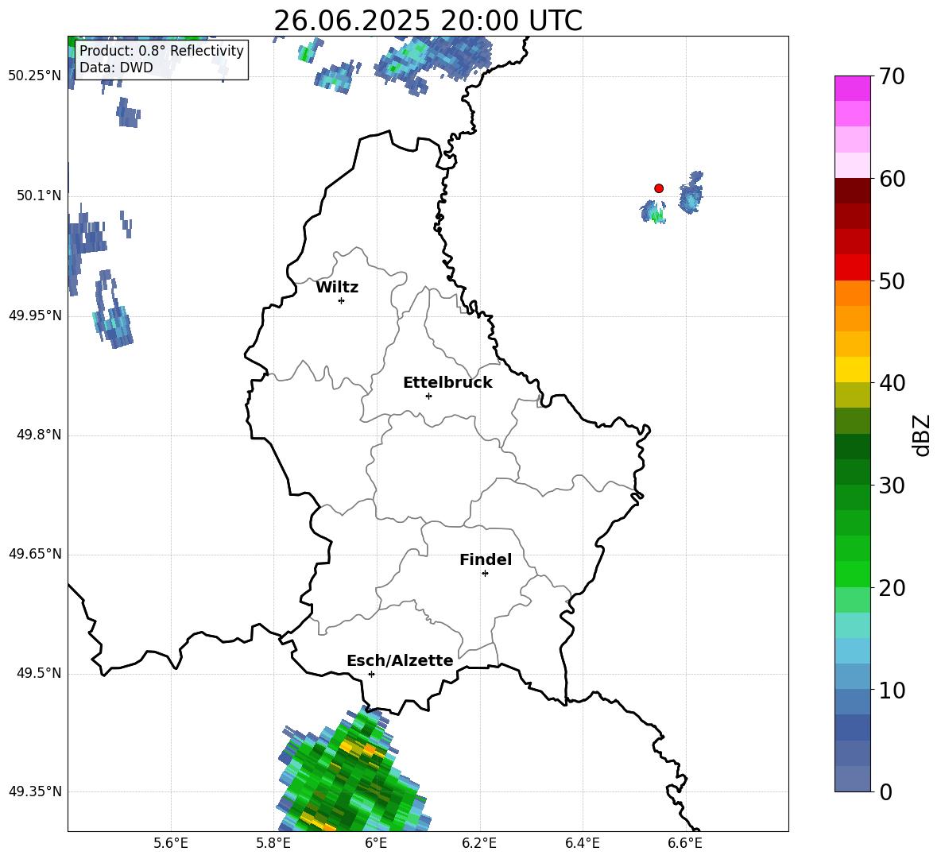This screenshot has width=941, height=859.
Task: Click the colorbar label '20'
Action: [892, 588]
